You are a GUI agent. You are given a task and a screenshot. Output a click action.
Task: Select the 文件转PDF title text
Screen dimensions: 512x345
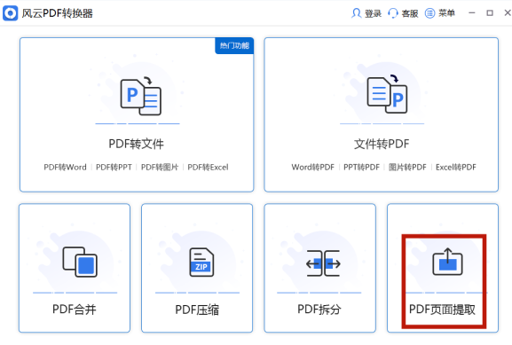pyautogui.click(x=382, y=144)
